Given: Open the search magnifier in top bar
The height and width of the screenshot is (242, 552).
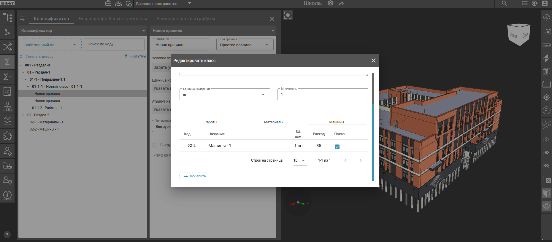Looking at the screenshot, I should coord(504,4).
